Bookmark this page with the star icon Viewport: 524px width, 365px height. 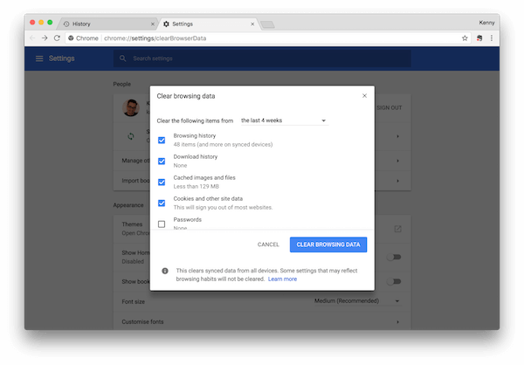coord(465,38)
